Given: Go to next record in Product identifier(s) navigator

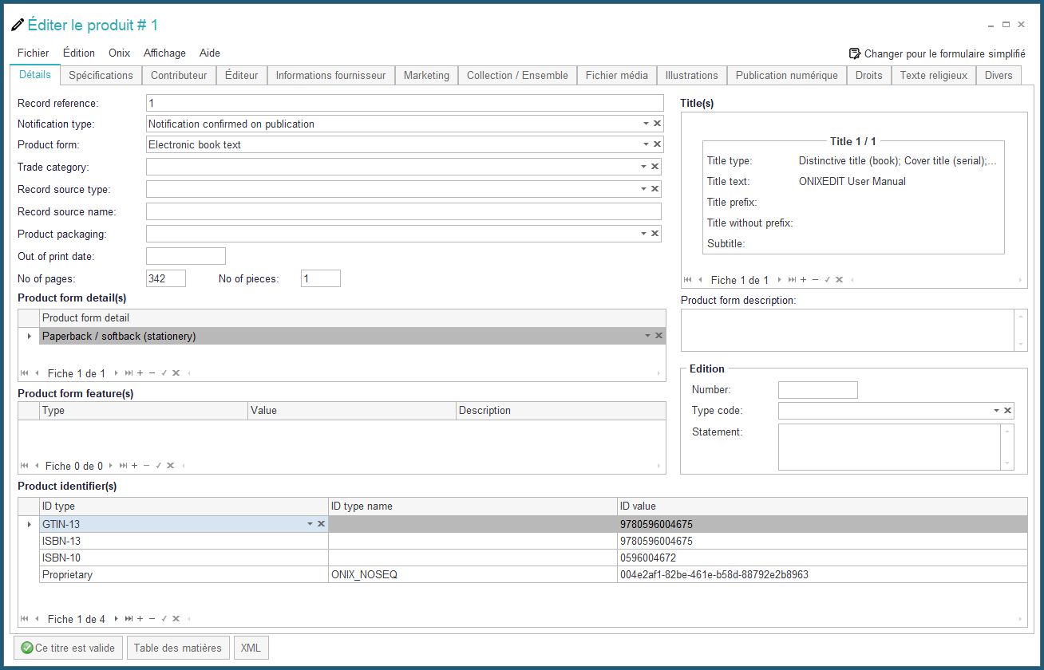Looking at the screenshot, I should pyautogui.click(x=117, y=619).
